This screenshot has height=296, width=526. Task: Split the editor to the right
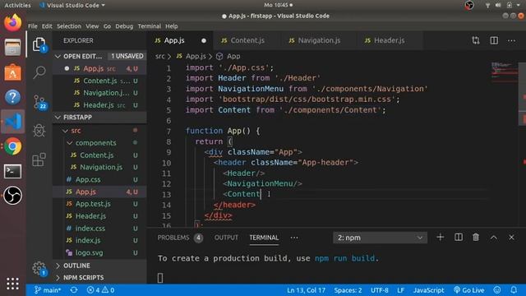pyautogui.click(x=494, y=40)
